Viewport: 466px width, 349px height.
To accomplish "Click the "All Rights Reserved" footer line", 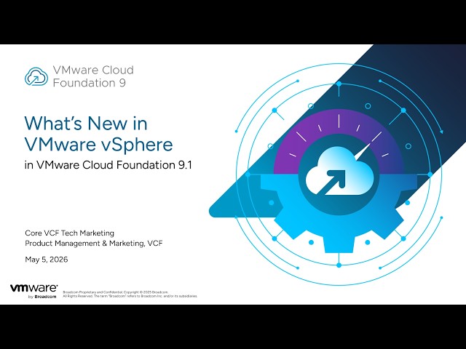I will (x=130, y=296).
